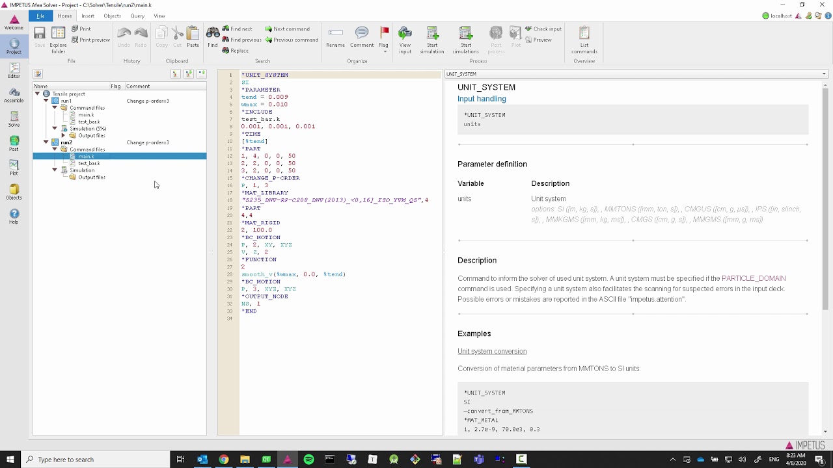Collapse the run1 tree node

click(x=46, y=101)
